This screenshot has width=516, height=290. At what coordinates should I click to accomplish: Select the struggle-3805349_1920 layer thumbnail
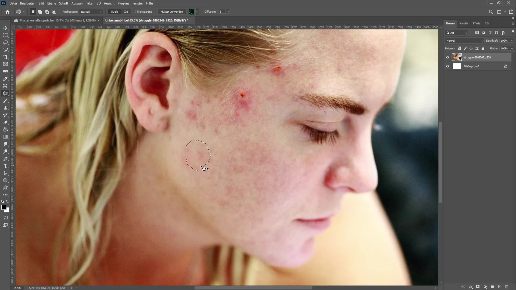[457, 57]
